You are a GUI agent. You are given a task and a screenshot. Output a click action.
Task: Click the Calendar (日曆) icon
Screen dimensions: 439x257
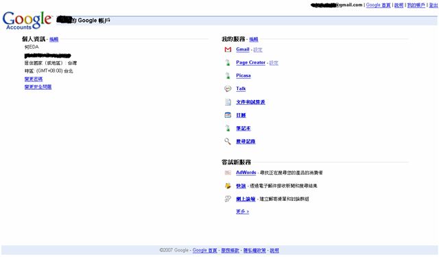pos(228,115)
